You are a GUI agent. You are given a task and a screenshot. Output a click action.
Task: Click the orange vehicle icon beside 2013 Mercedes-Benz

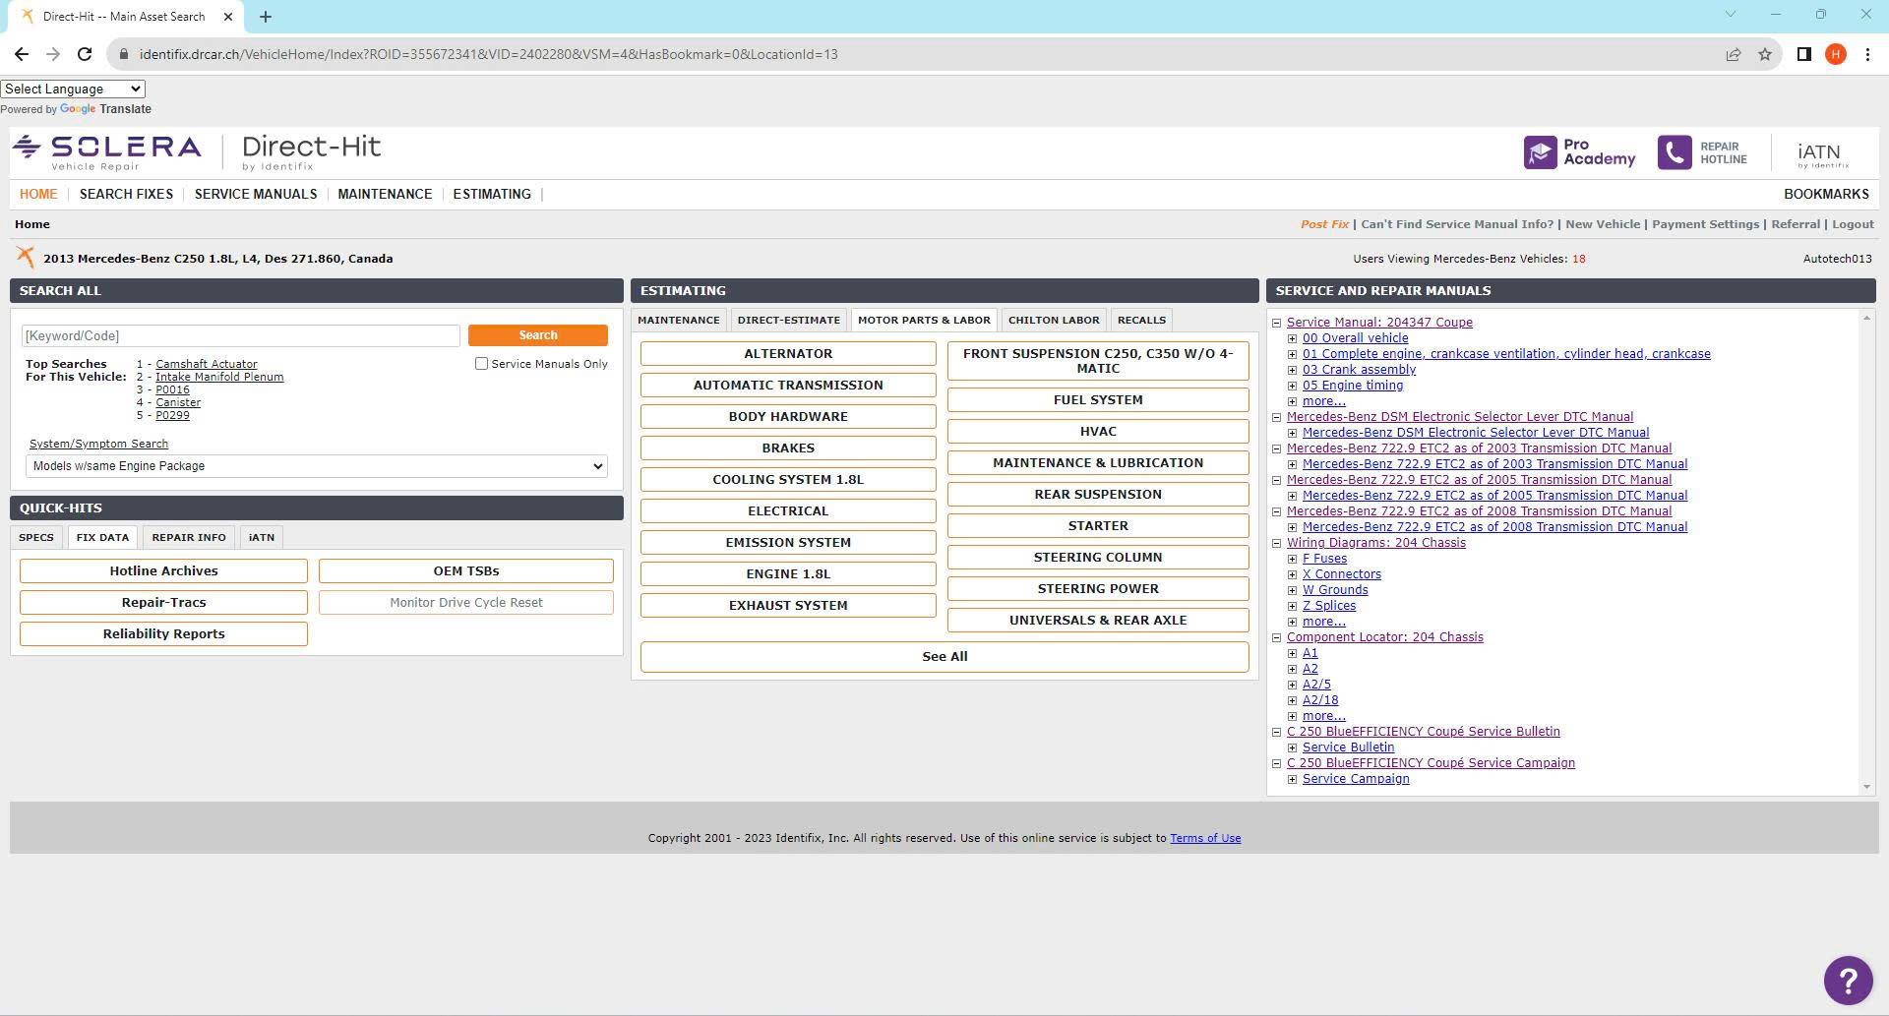(26, 258)
